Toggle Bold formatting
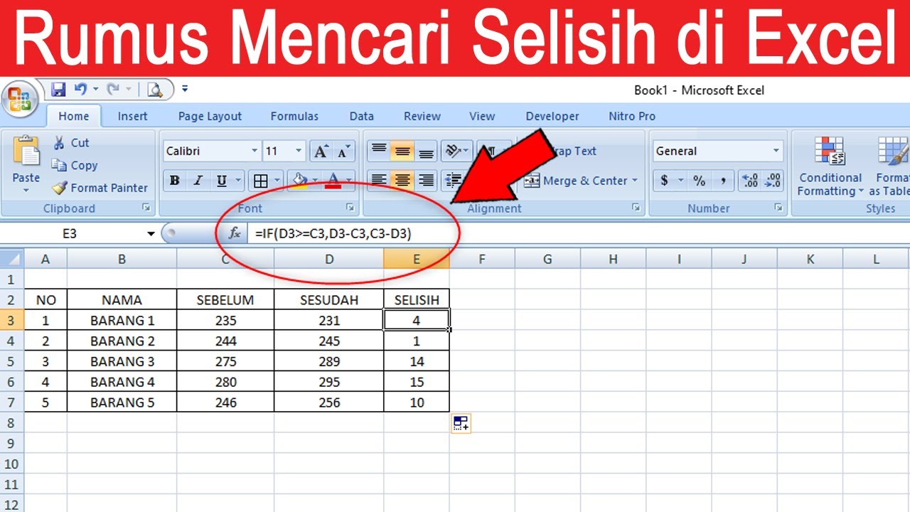Screen dimensions: 910x512 point(174,181)
